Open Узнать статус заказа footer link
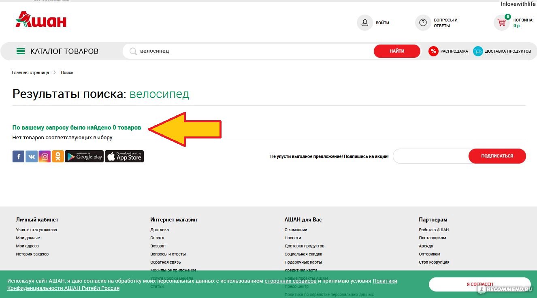The height and width of the screenshot is (298, 537). click(36, 230)
